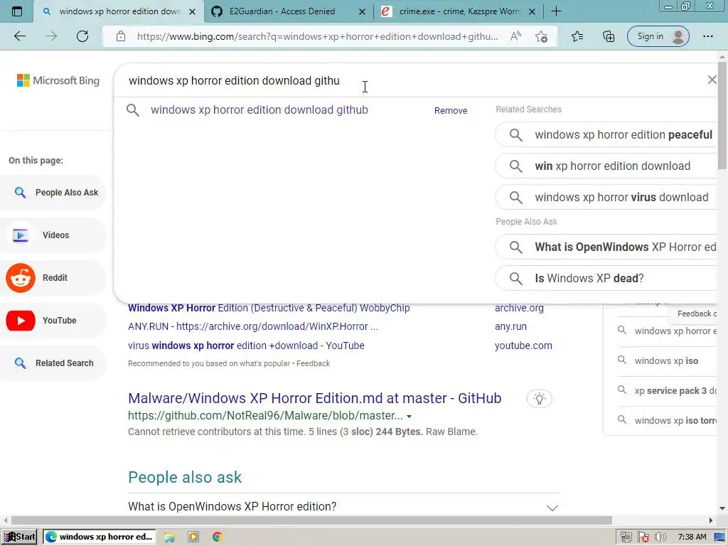This screenshot has width=728, height=546.
Task: Click the any.run site link
Action: [510, 326]
